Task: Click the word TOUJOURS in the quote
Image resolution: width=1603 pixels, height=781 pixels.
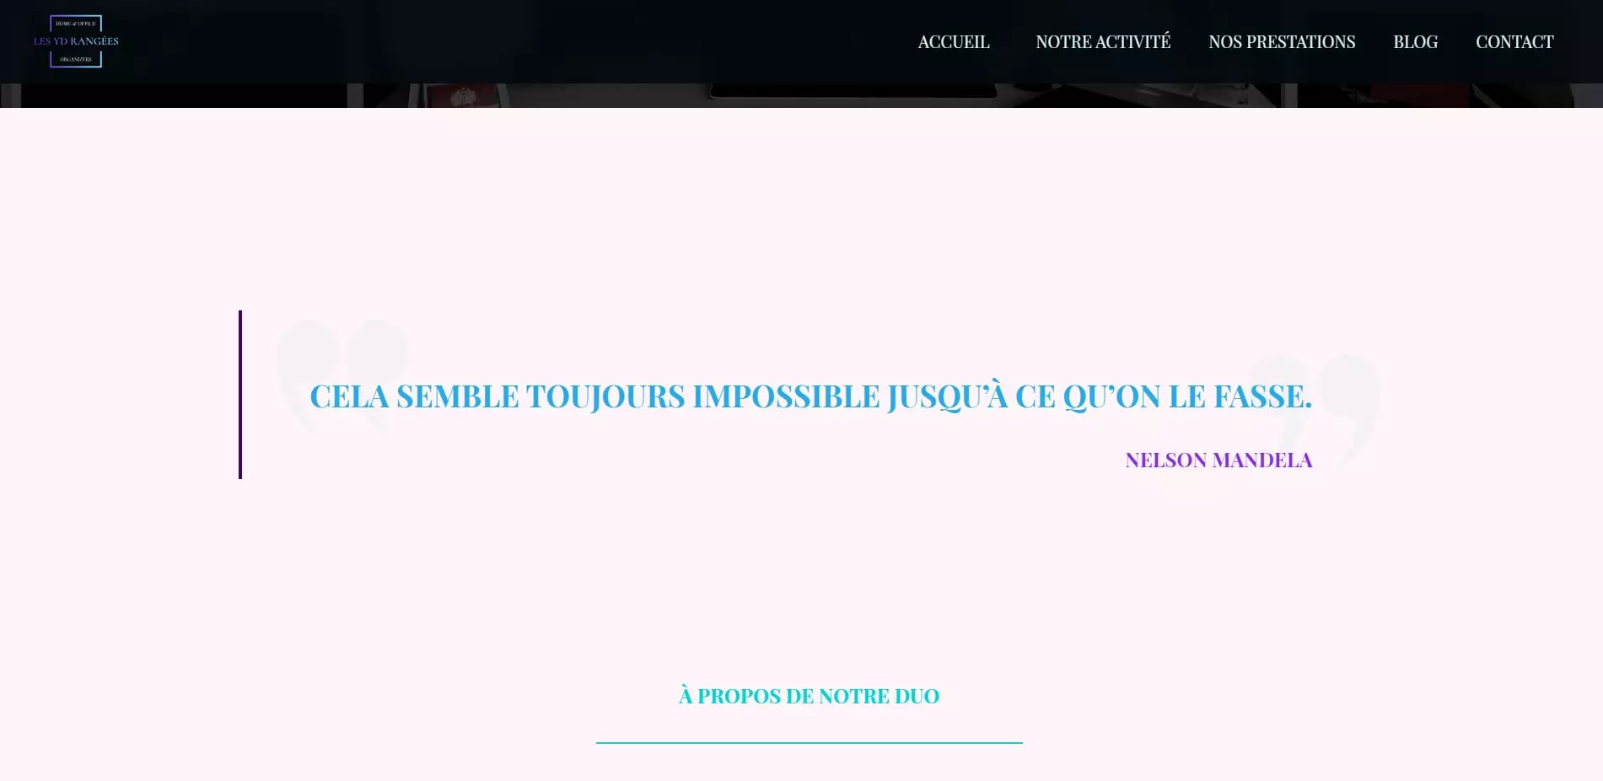Action: tap(605, 397)
